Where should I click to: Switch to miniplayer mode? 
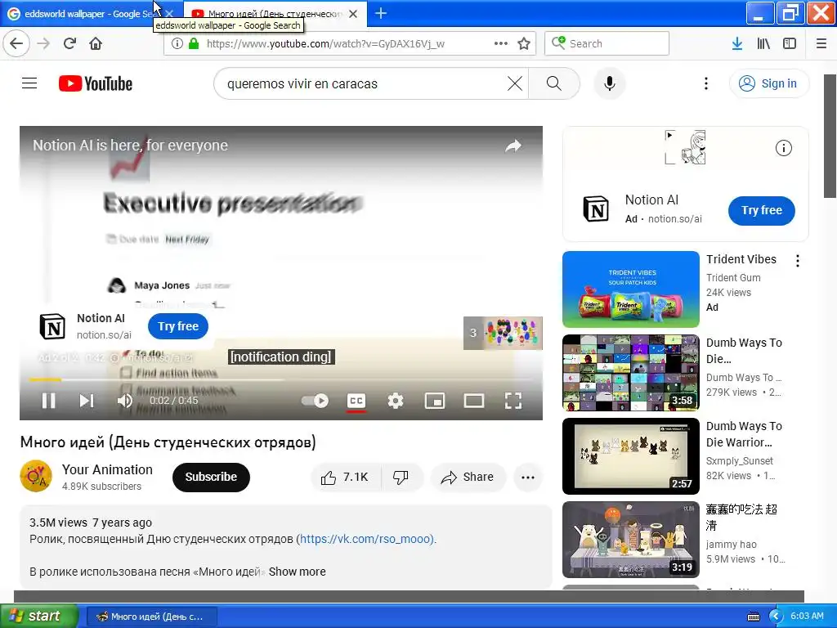point(435,401)
